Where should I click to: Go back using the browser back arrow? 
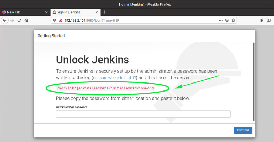click(5, 20)
